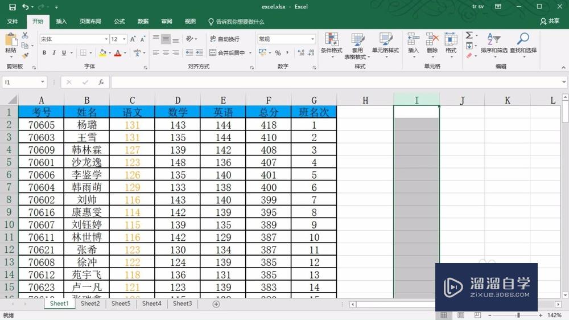
Task: Increase font size with large A icon
Action: (x=133, y=39)
